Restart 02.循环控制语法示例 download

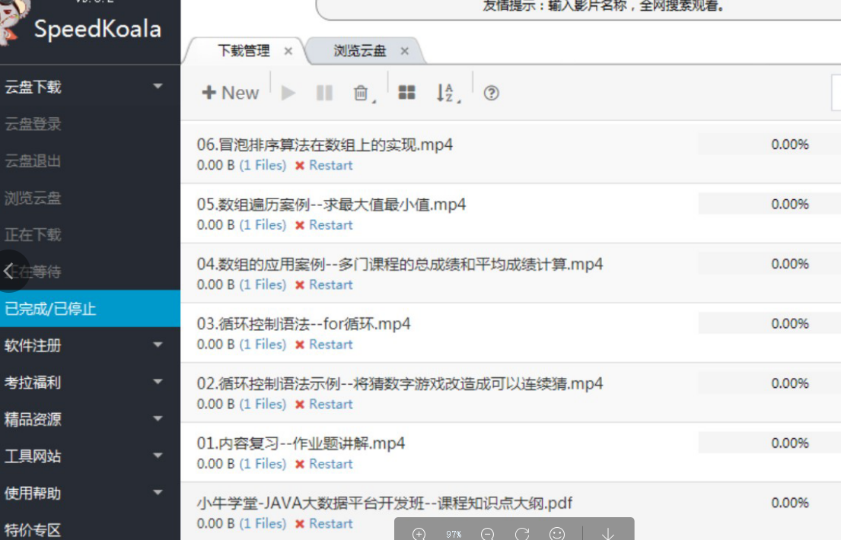click(x=330, y=404)
